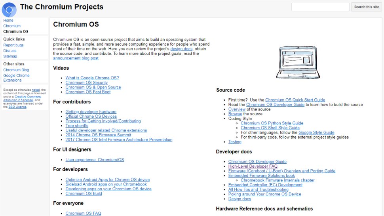The image size is (384, 216).
Task: Open All How Tos and Troubleshooting link
Action: pyautogui.click(x=259, y=189)
